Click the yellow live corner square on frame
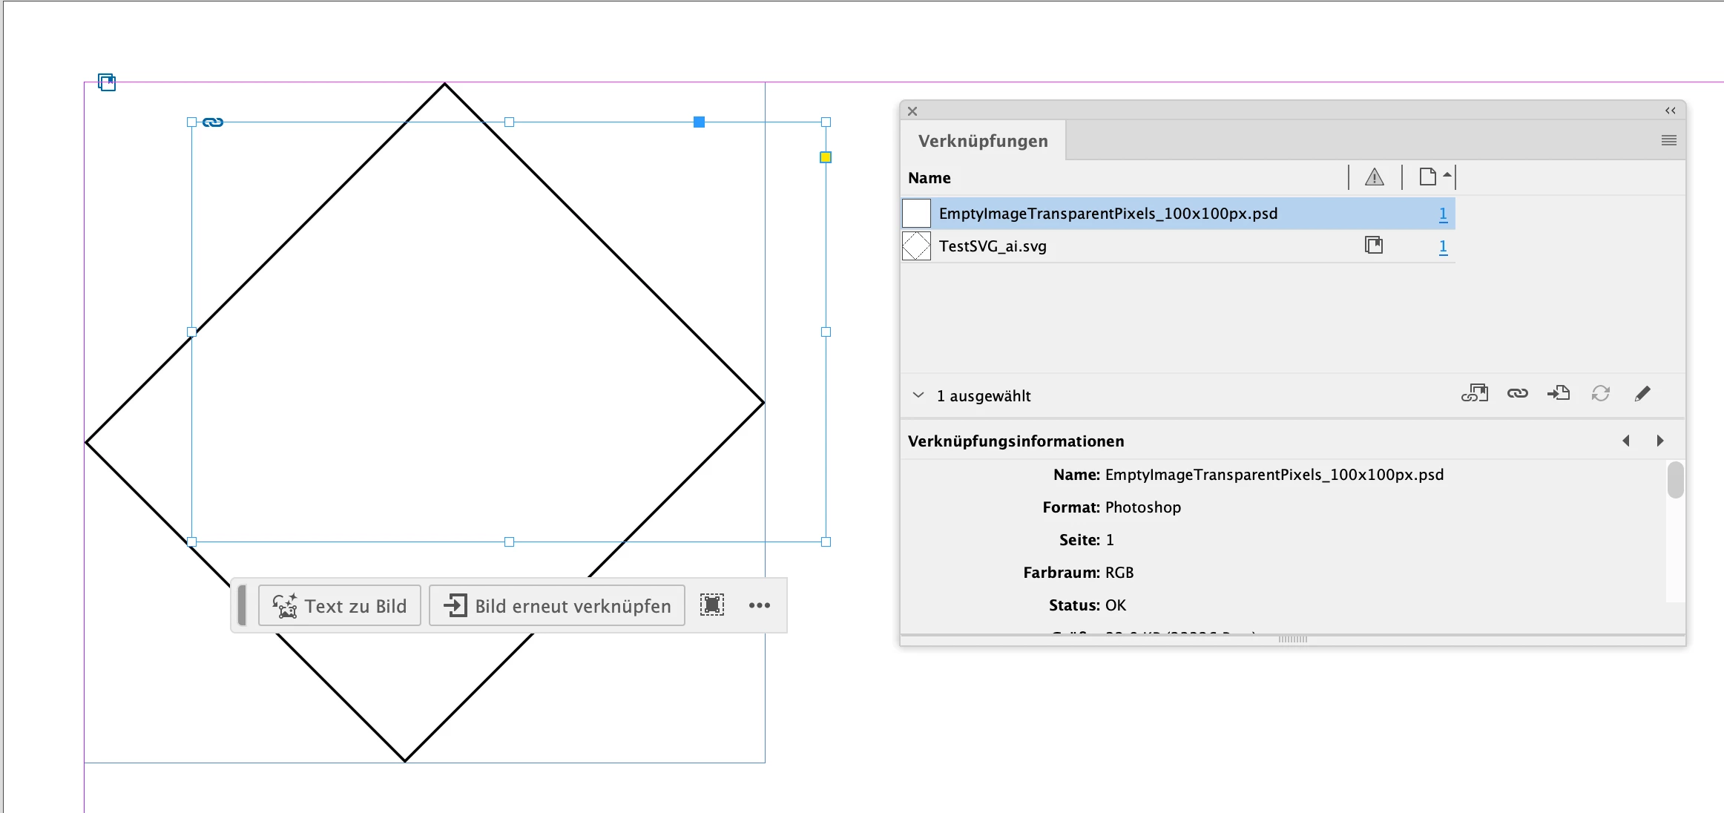1724x813 pixels. click(826, 157)
